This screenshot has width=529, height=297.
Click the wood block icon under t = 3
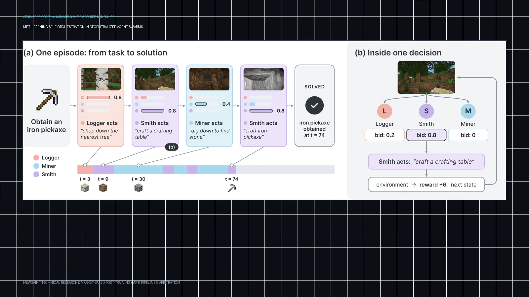click(x=85, y=188)
